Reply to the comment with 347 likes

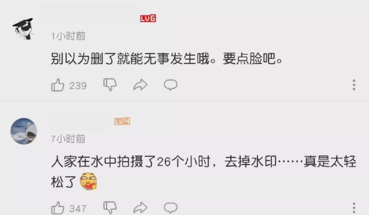point(170,208)
